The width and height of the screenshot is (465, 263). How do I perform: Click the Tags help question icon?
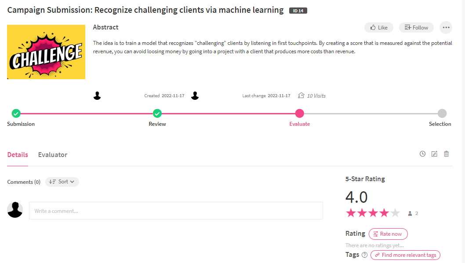pos(365,255)
